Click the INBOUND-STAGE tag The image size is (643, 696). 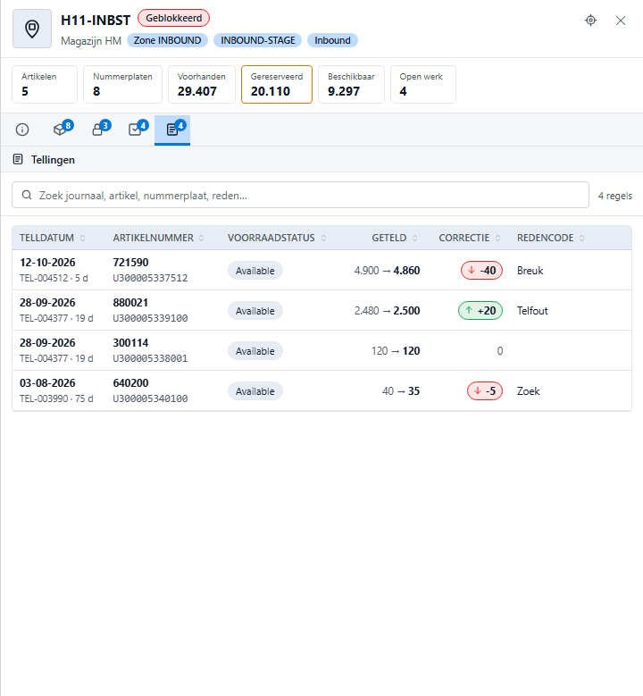(258, 40)
